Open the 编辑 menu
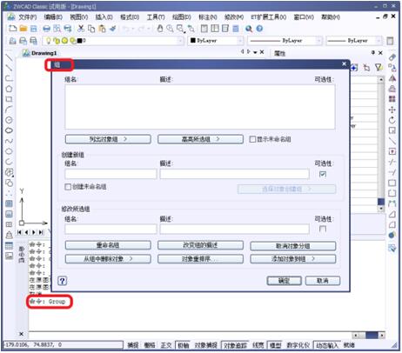The width and height of the screenshot is (402, 353). tap(53, 17)
